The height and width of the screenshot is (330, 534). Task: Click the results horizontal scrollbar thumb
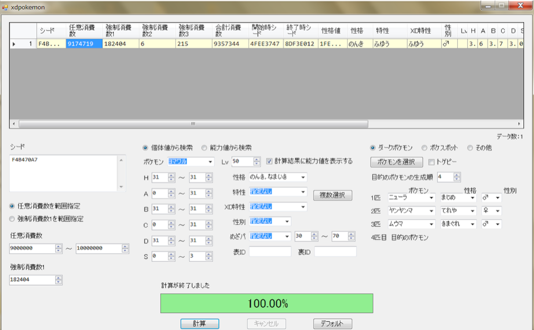(193, 124)
